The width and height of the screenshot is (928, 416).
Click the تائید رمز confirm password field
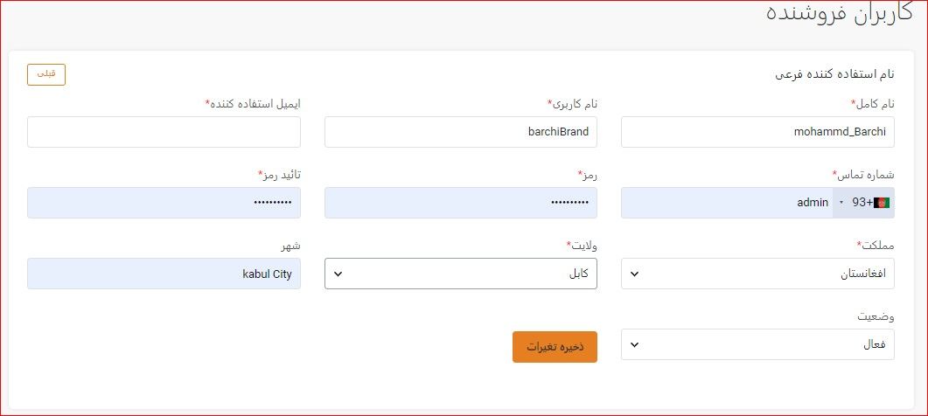(x=164, y=203)
